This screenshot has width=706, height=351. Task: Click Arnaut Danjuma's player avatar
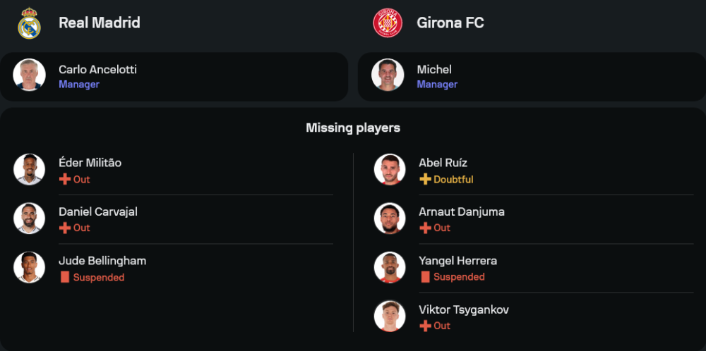click(x=390, y=218)
